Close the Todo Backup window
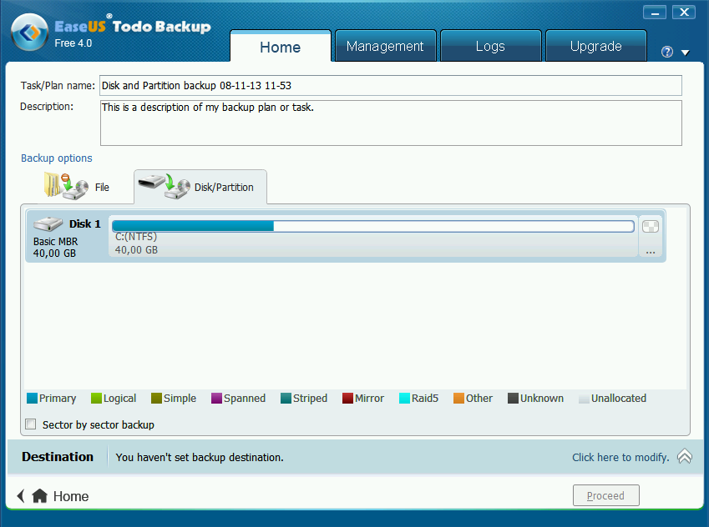This screenshot has width=709, height=527. point(684,13)
